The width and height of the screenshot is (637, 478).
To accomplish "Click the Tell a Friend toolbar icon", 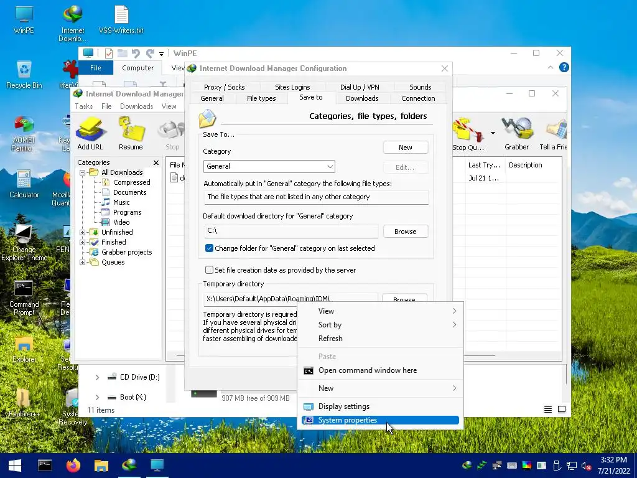I will click(553, 133).
